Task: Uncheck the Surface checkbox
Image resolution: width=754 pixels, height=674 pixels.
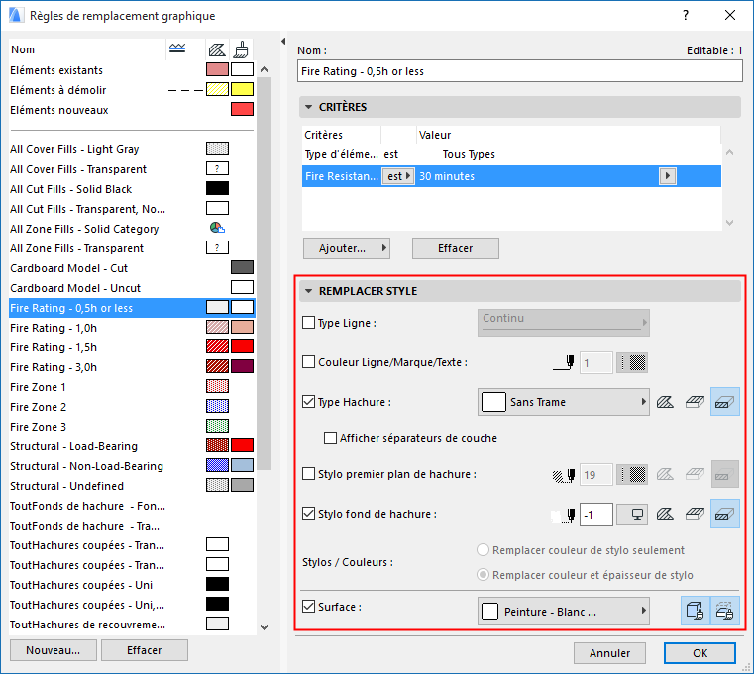Action: click(308, 607)
